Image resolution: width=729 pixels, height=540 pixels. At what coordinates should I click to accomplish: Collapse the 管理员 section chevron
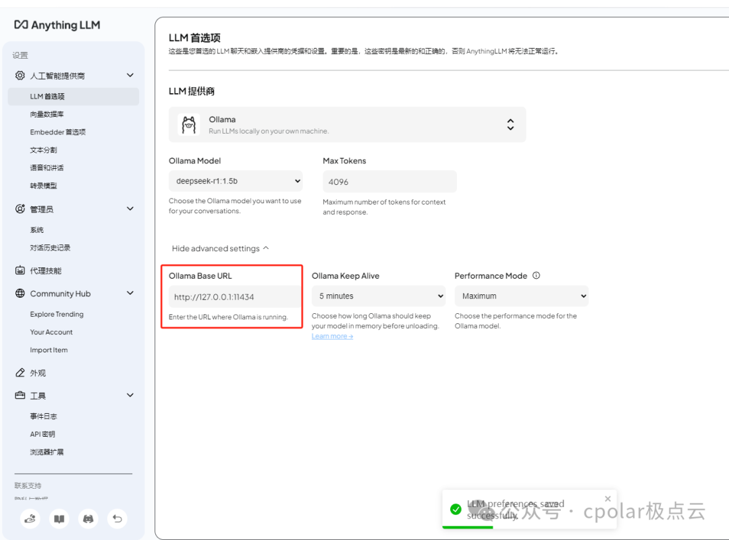click(130, 209)
